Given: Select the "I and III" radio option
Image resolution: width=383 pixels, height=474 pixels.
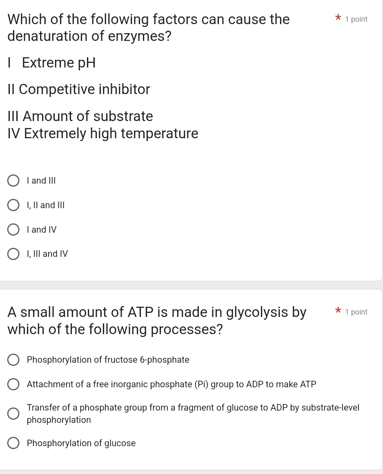Looking at the screenshot, I should (13, 180).
